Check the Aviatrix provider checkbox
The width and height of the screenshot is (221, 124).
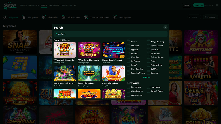pos(129,53)
